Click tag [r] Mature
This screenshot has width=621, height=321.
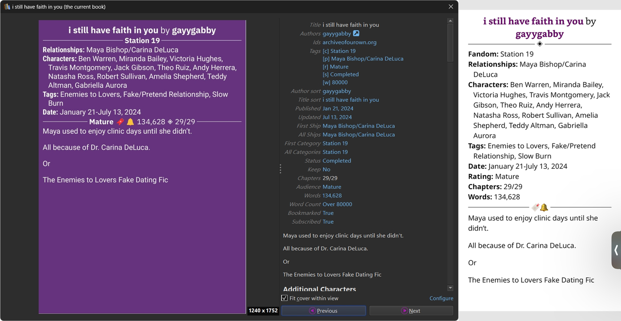click(335, 66)
